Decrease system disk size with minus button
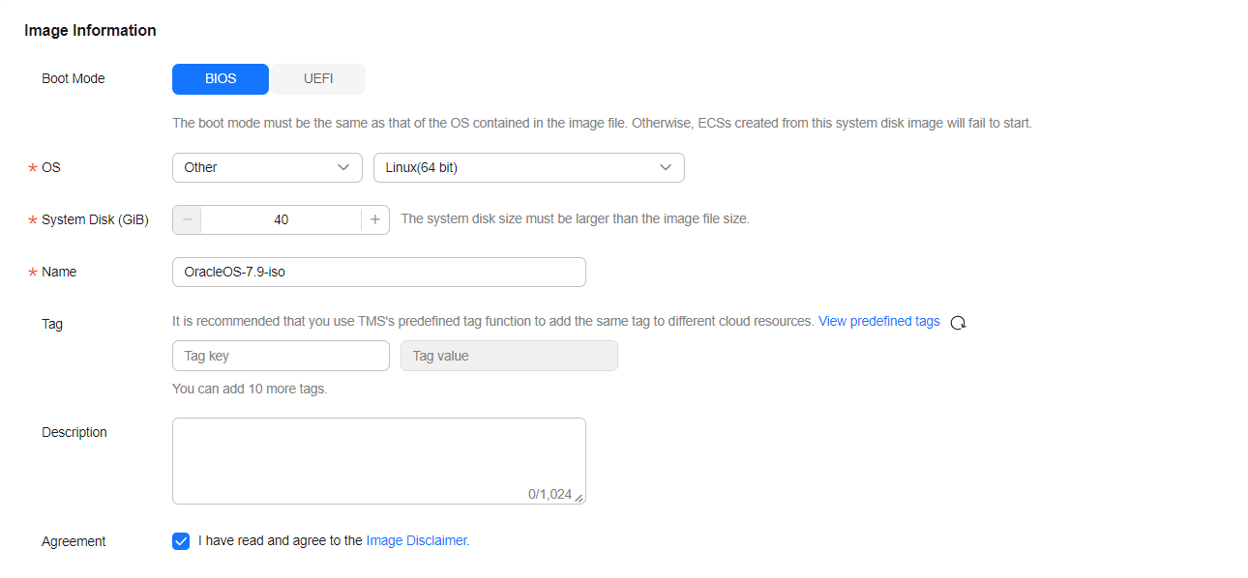The image size is (1248, 578). (x=187, y=219)
